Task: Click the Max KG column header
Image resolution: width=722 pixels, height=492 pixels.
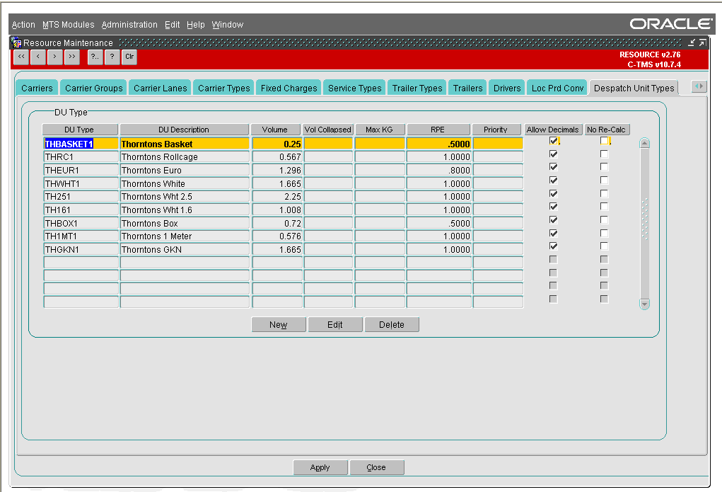Action: click(x=380, y=130)
